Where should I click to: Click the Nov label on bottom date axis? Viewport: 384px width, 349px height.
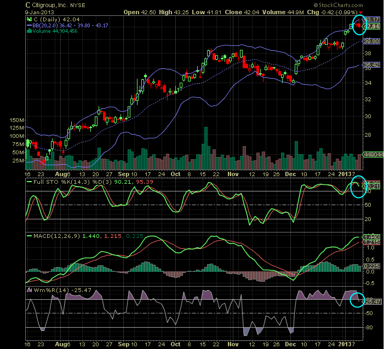(233, 345)
